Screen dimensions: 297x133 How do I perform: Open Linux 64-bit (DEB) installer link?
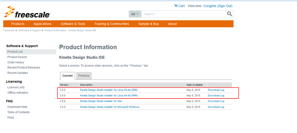[109, 90]
